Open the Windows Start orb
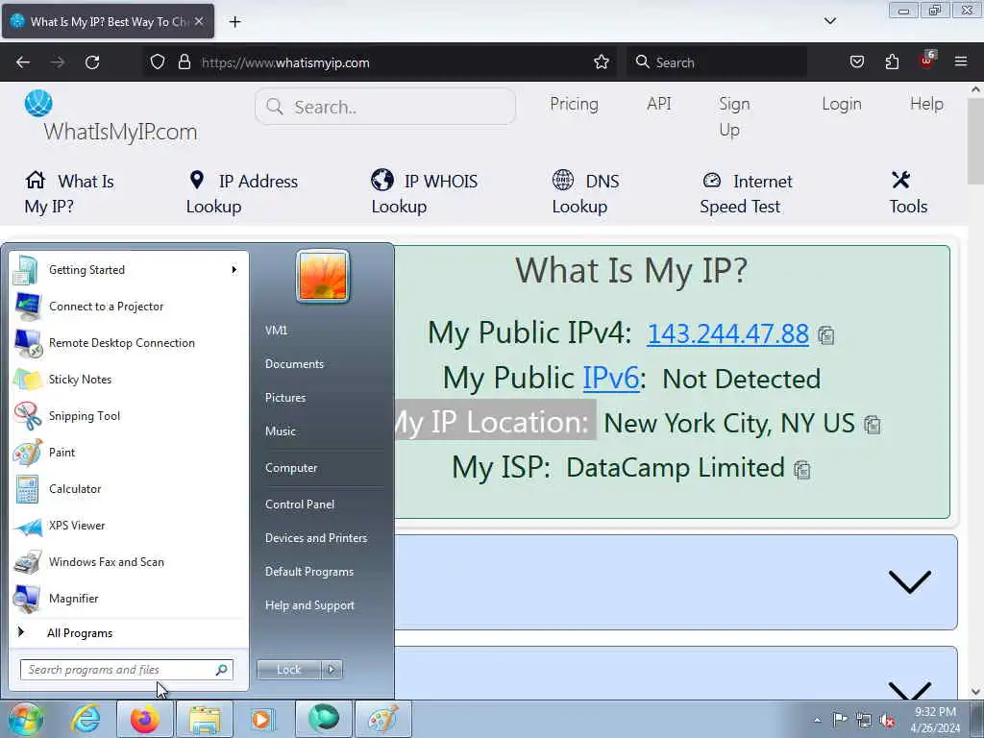Image resolution: width=984 pixels, height=738 pixels. [26, 719]
